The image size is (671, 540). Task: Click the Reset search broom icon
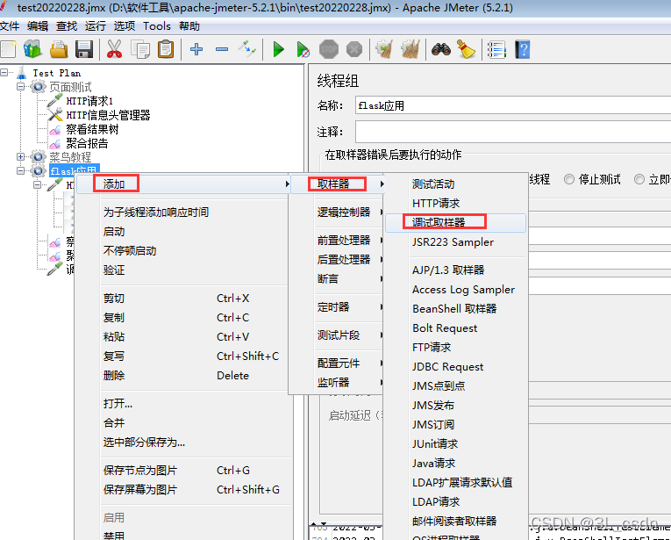[466, 49]
